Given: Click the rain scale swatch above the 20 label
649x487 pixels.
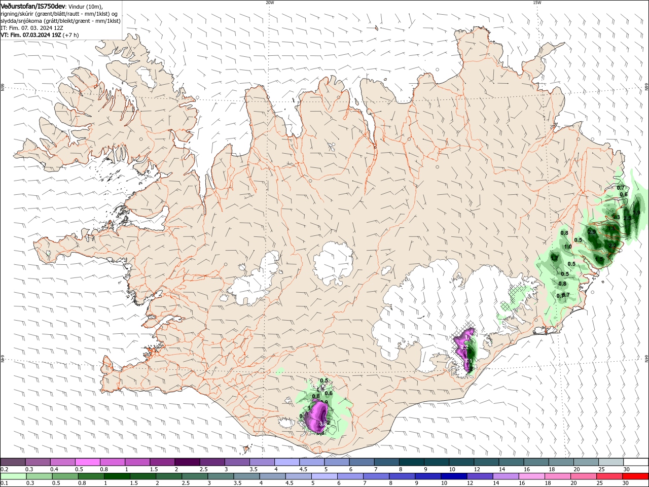Looking at the screenshot, I should [x=583, y=476].
